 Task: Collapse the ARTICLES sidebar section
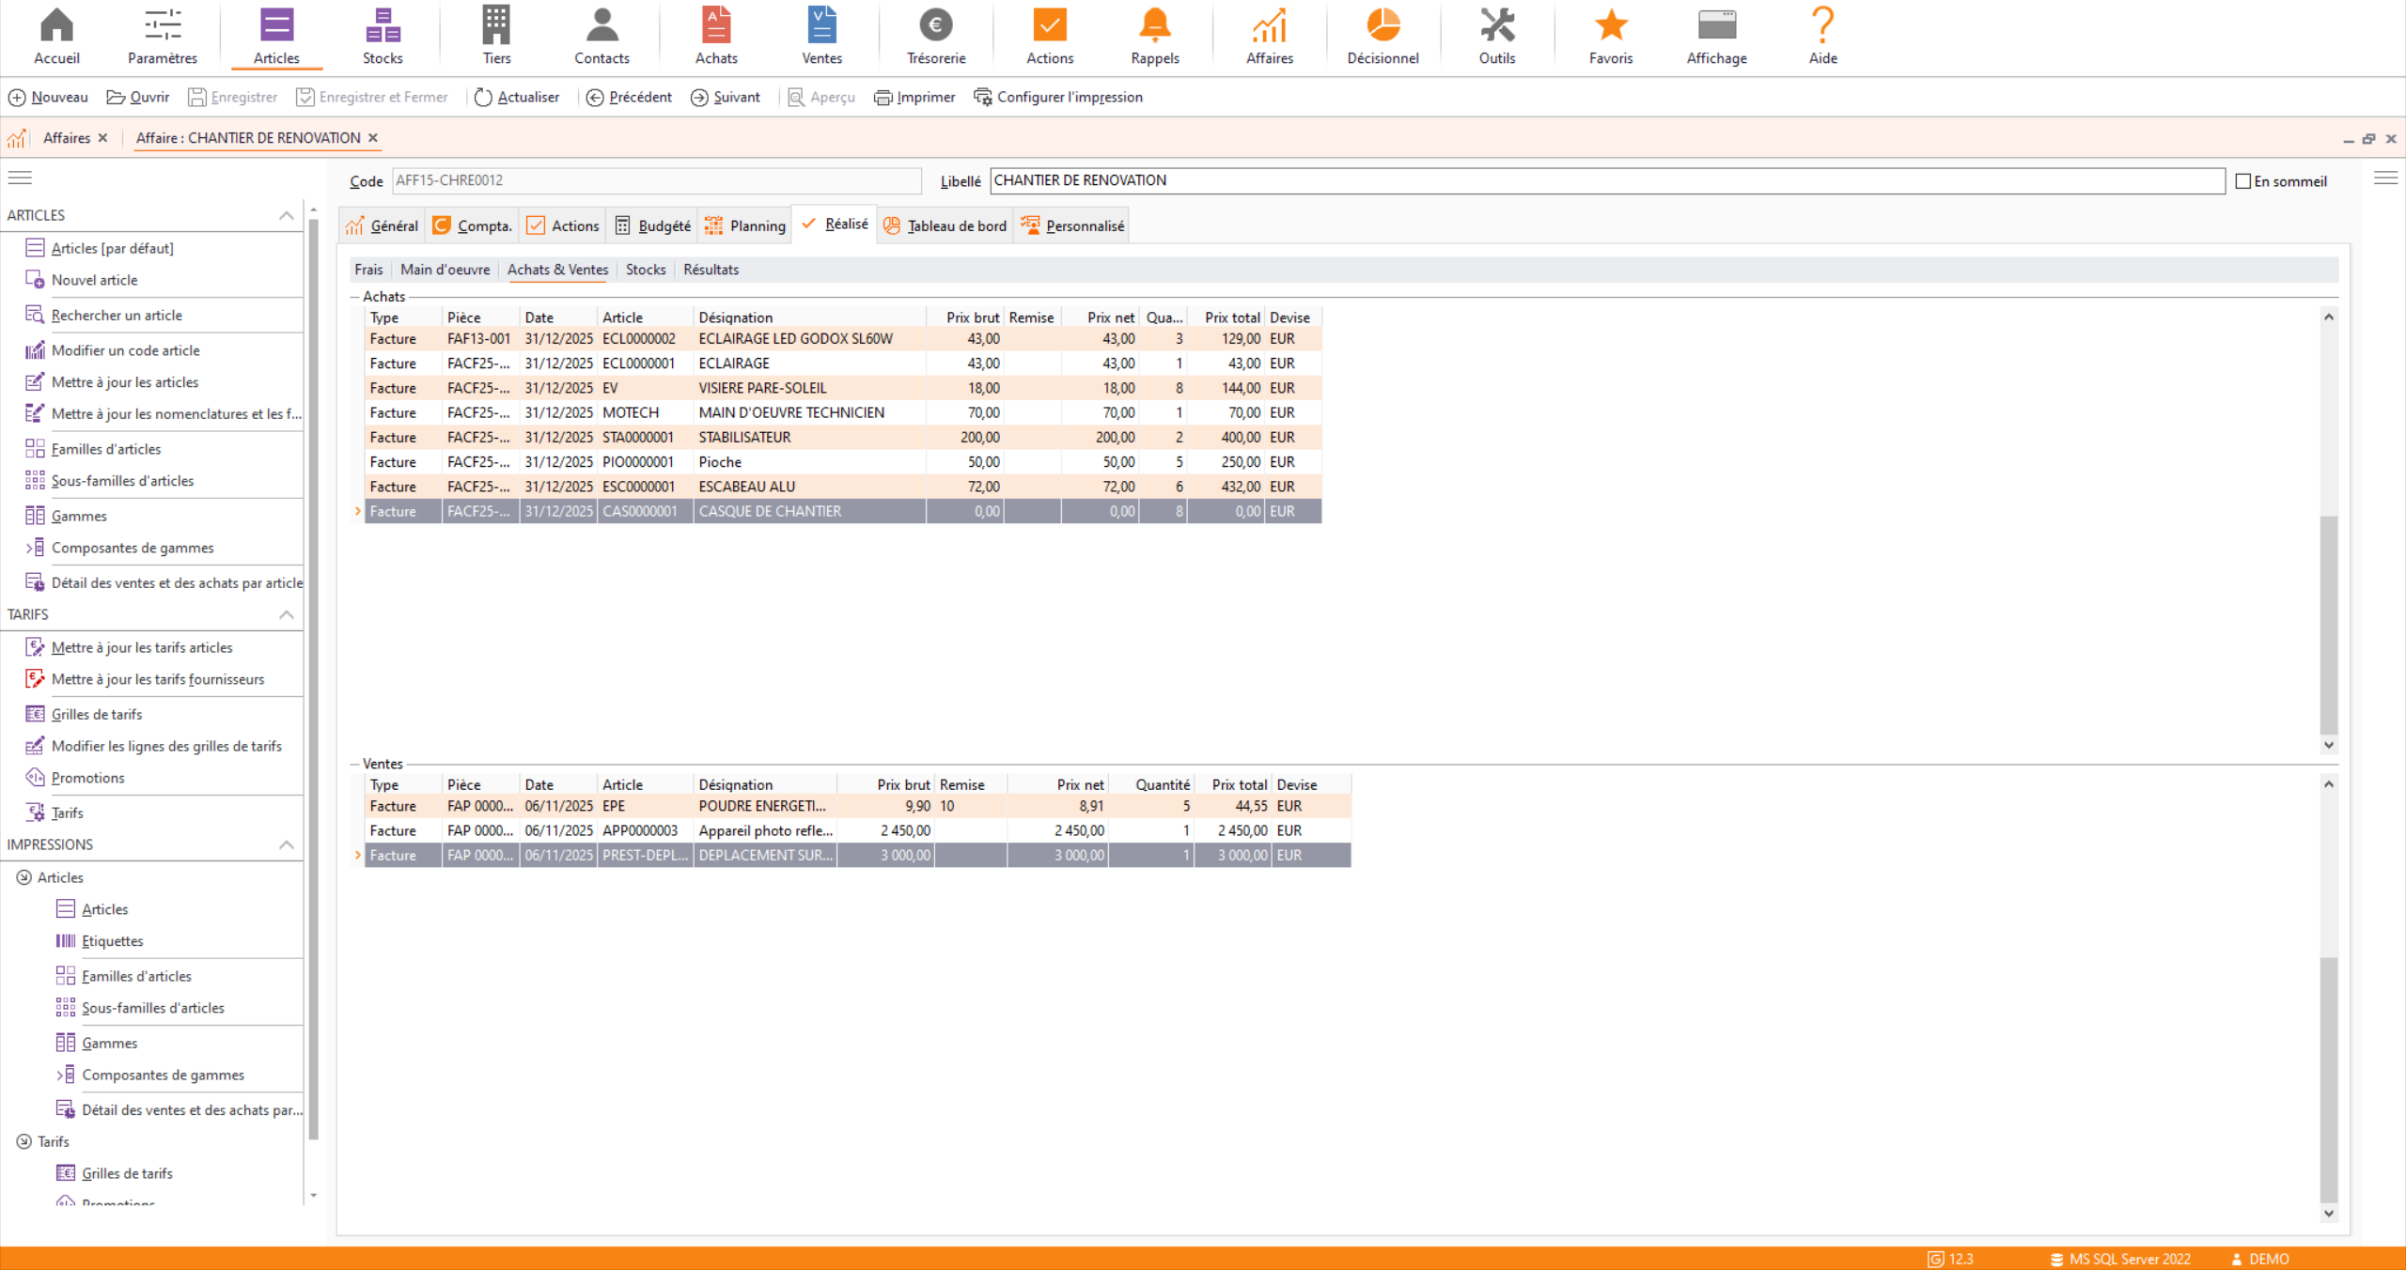287,216
